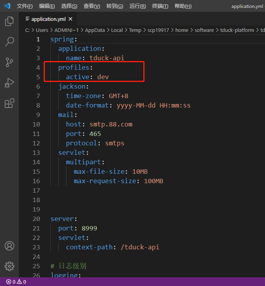The height and width of the screenshot is (286, 265).
Task: Open the 终端(T) menu
Action: pos(160,6)
